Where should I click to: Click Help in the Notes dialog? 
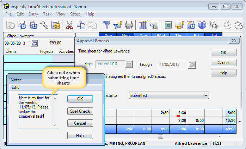80,136
